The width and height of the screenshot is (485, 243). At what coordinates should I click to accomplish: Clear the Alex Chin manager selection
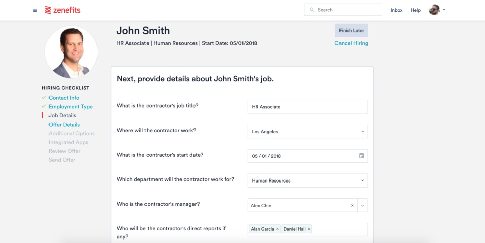352,206
